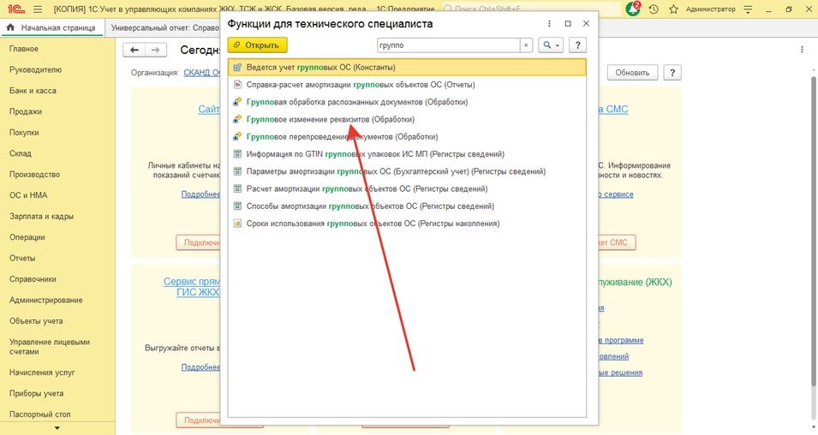Switch to Универсальный отчет tab
818x435 pixels.
(163, 27)
